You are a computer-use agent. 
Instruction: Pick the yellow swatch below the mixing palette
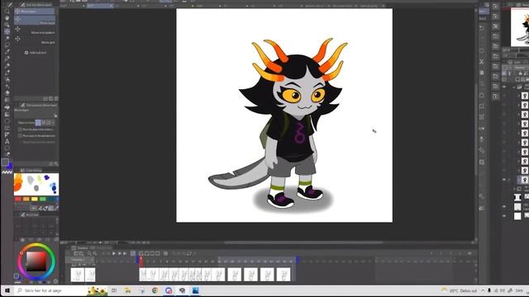tap(35, 200)
